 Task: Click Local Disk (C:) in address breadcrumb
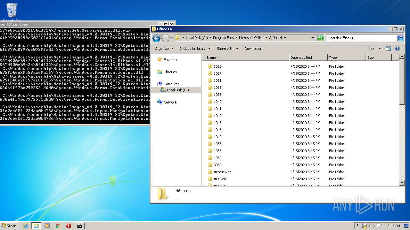[197, 38]
